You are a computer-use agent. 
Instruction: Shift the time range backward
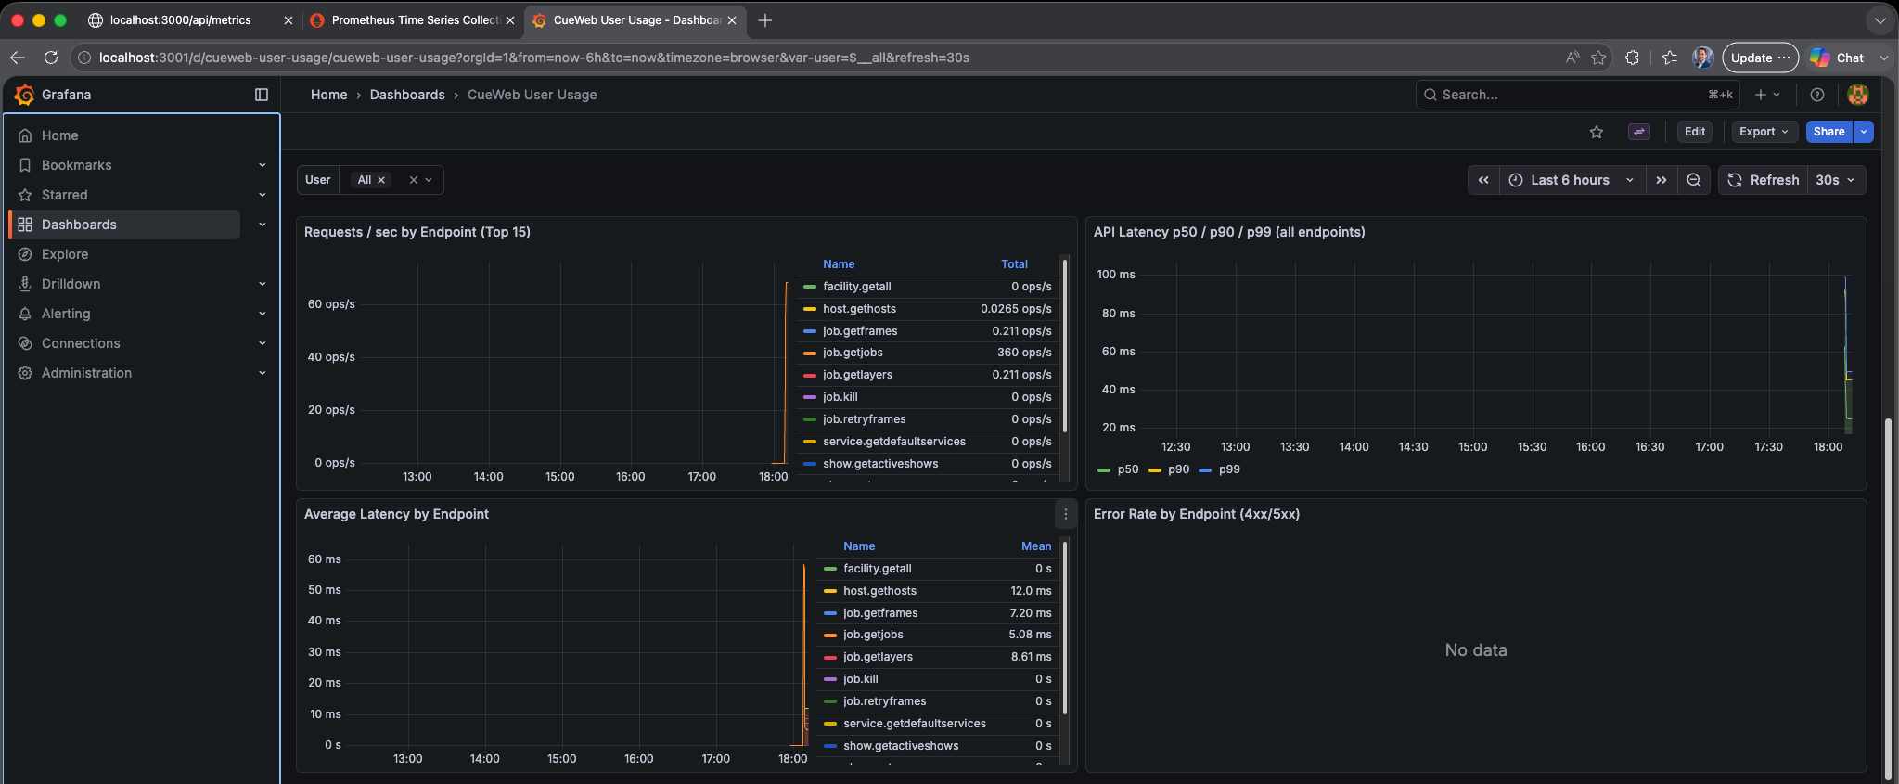tap(1483, 180)
